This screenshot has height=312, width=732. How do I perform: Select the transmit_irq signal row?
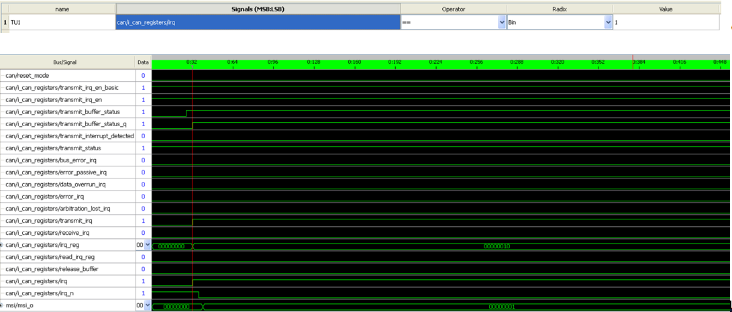(49, 221)
